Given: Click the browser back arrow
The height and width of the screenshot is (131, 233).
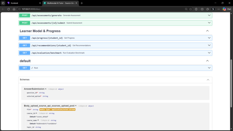Looking at the screenshot, I should [x=3, y=9].
